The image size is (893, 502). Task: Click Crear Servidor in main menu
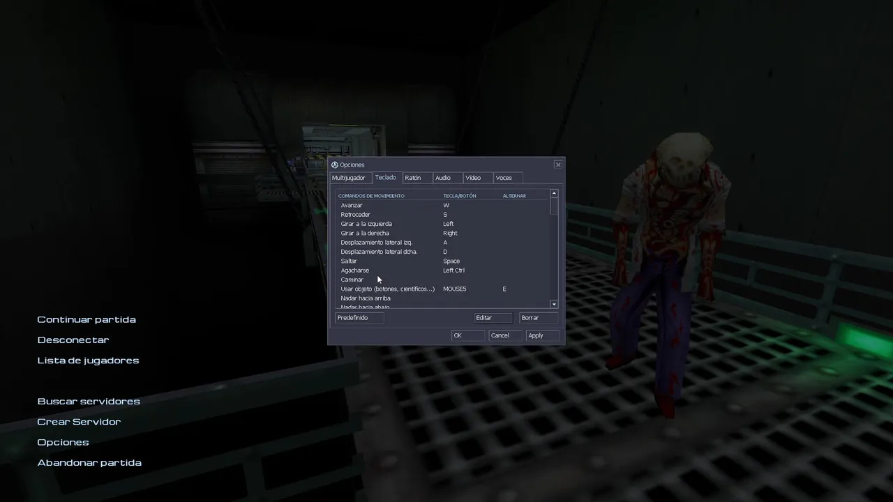coord(79,422)
